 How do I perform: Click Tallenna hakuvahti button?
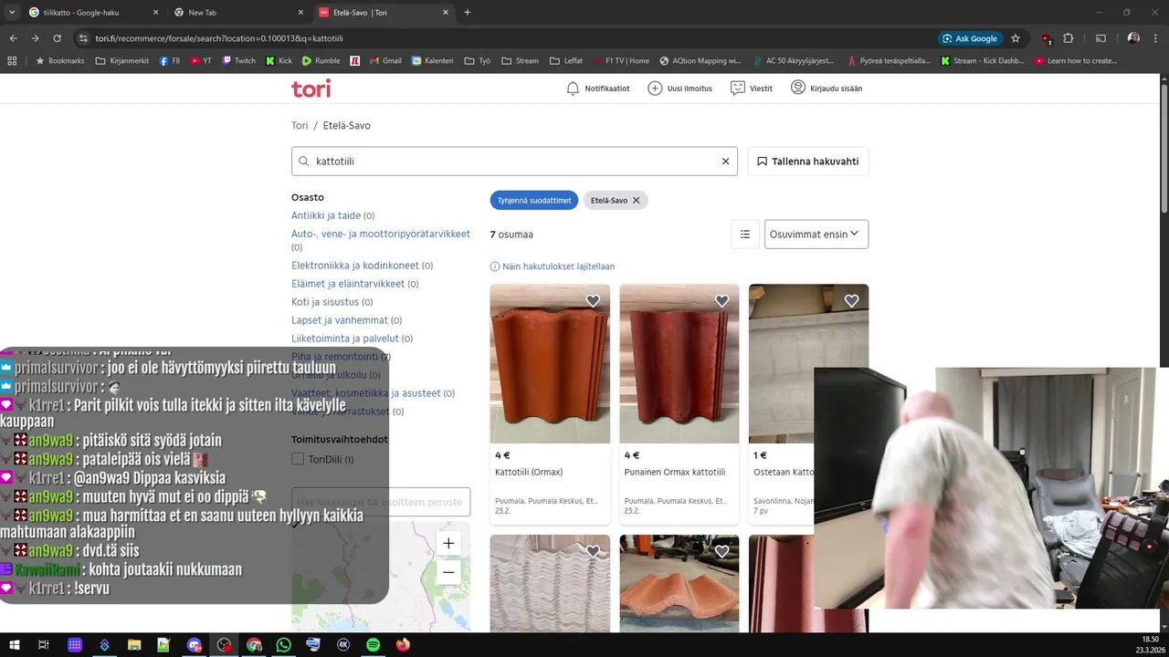808,161
